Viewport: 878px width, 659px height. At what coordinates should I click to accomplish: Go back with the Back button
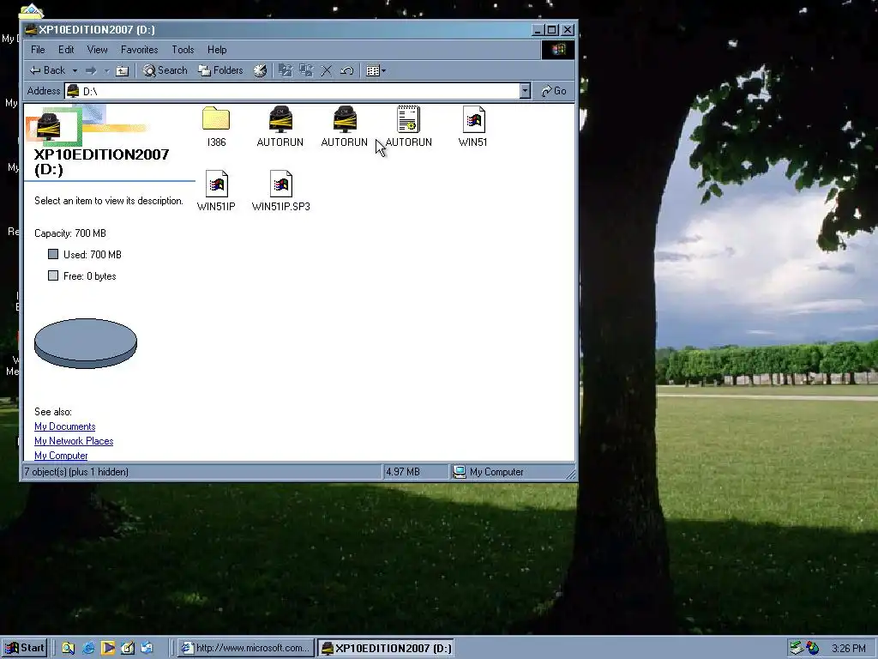[x=48, y=70]
